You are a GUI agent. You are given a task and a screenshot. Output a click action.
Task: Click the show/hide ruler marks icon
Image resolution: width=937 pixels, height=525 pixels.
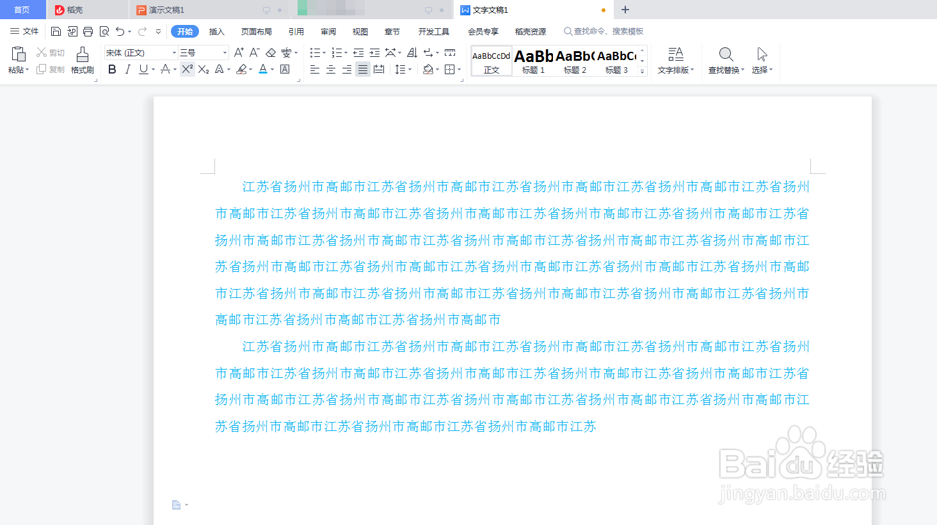coord(450,52)
